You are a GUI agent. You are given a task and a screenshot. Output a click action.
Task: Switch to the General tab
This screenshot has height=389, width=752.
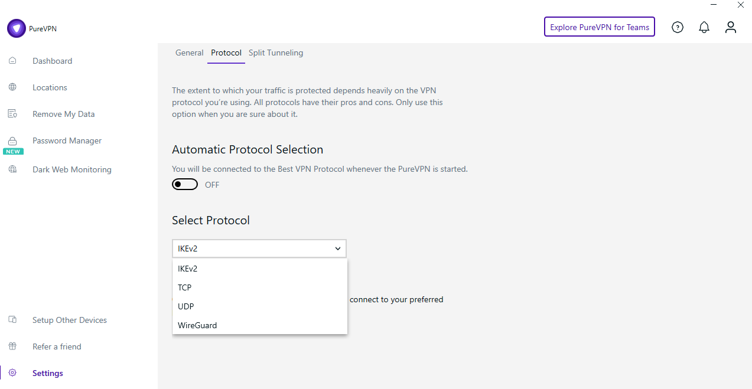(189, 53)
